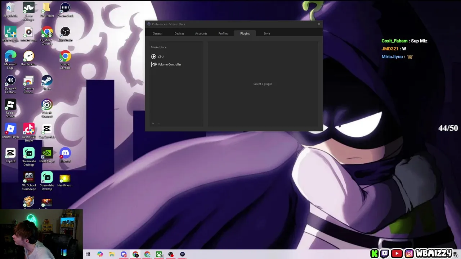This screenshot has height=259, width=461.
Task: Close the Stream Deck Preferences window
Action: (319, 24)
